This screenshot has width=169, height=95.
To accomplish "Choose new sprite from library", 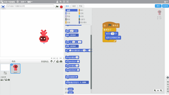I will click(51, 61).
